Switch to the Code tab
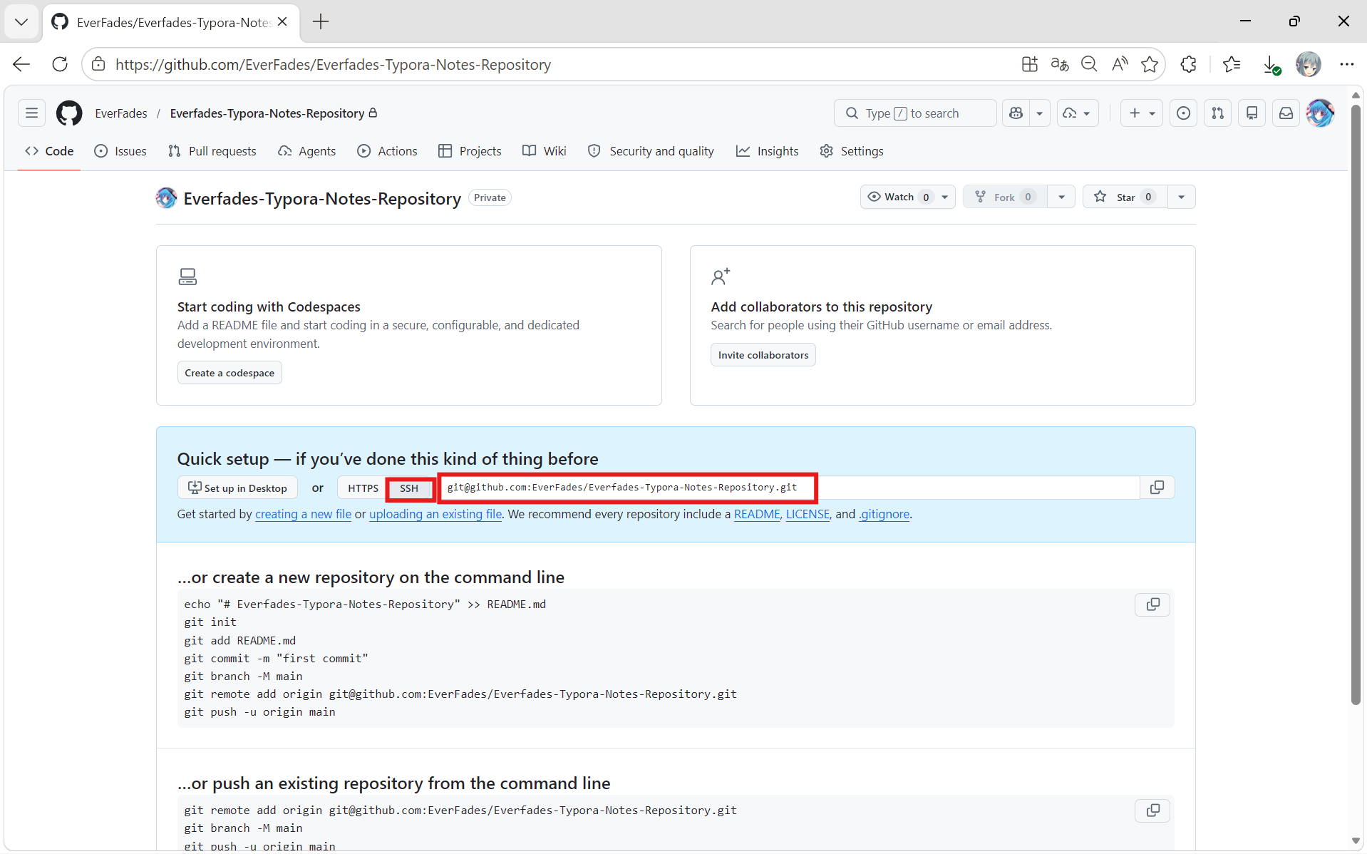This screenshot has height=854, width=1367. 49,151
